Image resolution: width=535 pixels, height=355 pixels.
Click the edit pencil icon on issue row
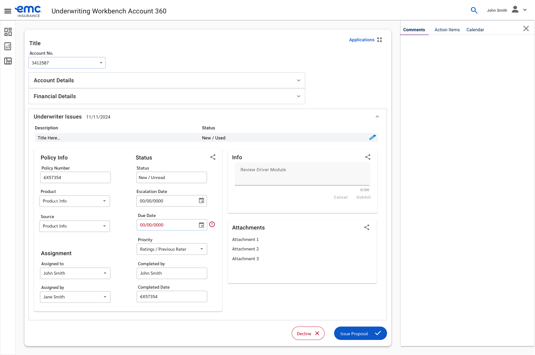pos(372,137)
